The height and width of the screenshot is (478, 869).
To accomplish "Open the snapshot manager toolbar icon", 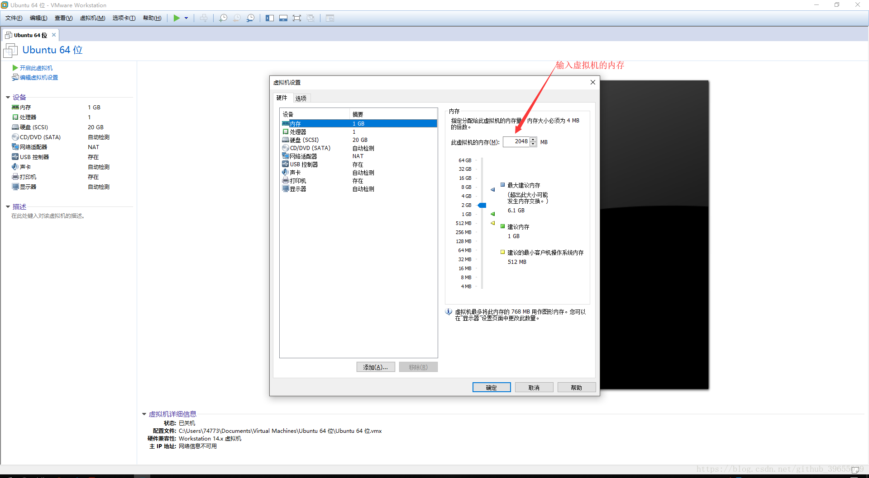I will tap(250, 18).
